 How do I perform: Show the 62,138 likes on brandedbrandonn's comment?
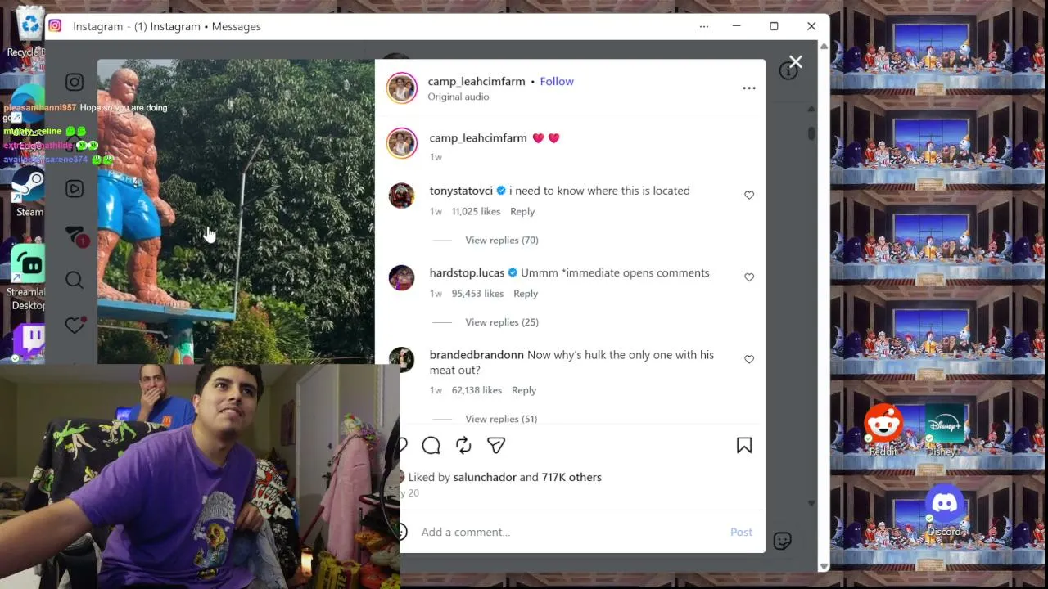pos(477,390)
